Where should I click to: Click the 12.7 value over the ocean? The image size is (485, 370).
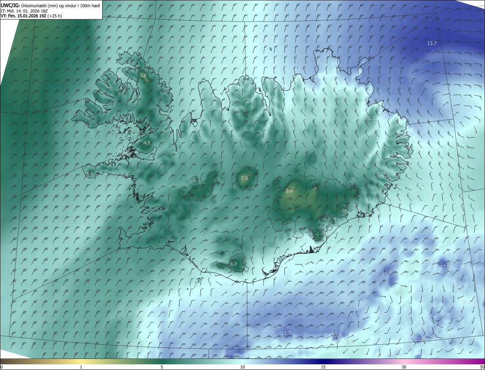pos(286,333)
